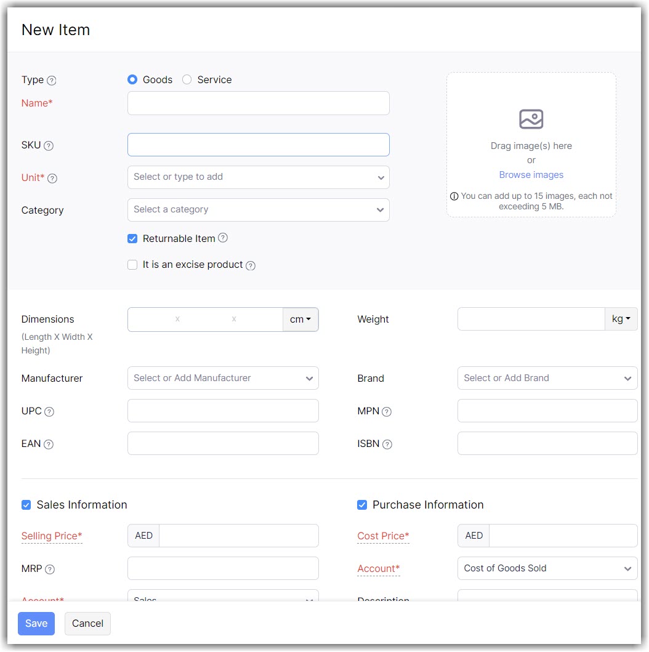Image resolution: width=649 pixels, height=652 pixels.
Task: Click the Returnable Item info icon
Action: point(223,238)
